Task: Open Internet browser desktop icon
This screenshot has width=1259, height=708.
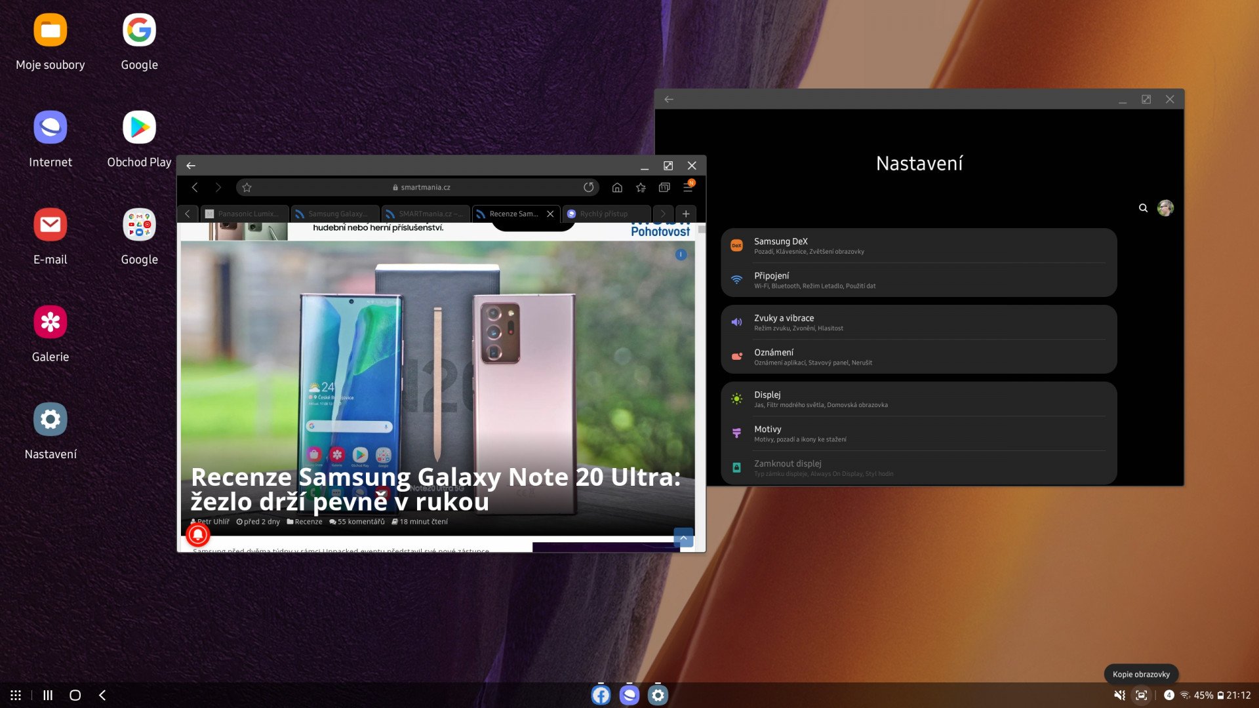Action: point(50,127)
